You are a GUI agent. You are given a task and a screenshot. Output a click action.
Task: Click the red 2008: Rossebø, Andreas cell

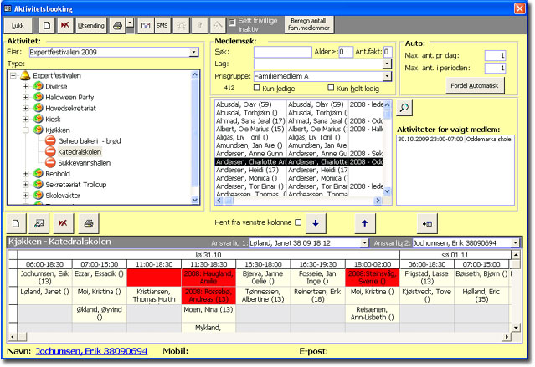click(208, 295)
